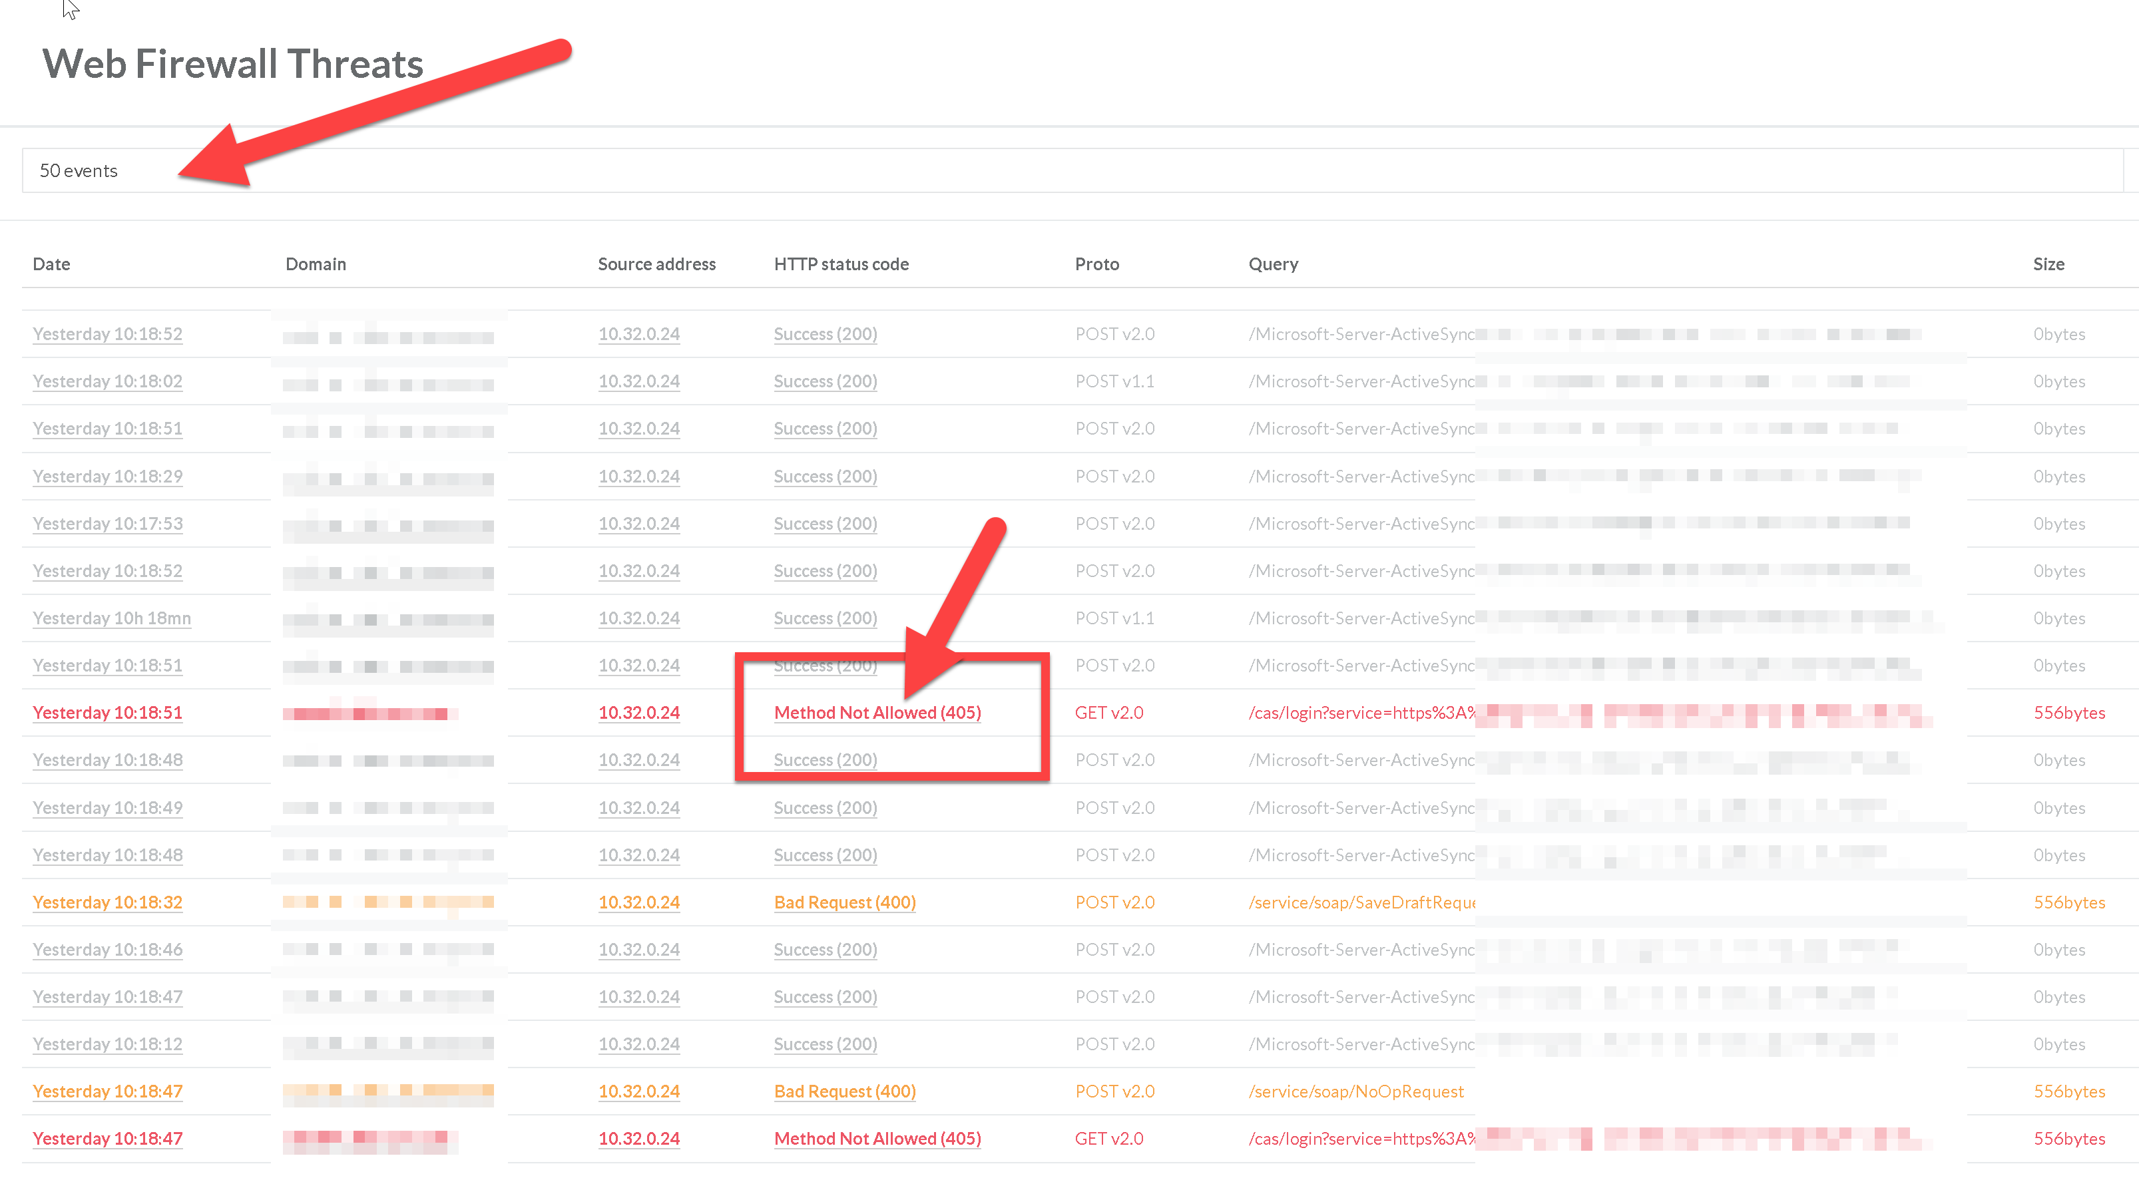This screenshot has height=1178, width=2139.
Task: Click the Size column header
Action: [x=2048, y=264]
